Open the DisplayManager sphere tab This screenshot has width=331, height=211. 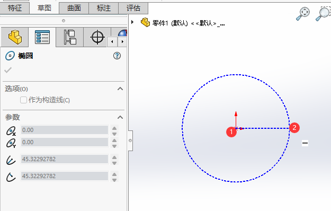coord(122,33)
